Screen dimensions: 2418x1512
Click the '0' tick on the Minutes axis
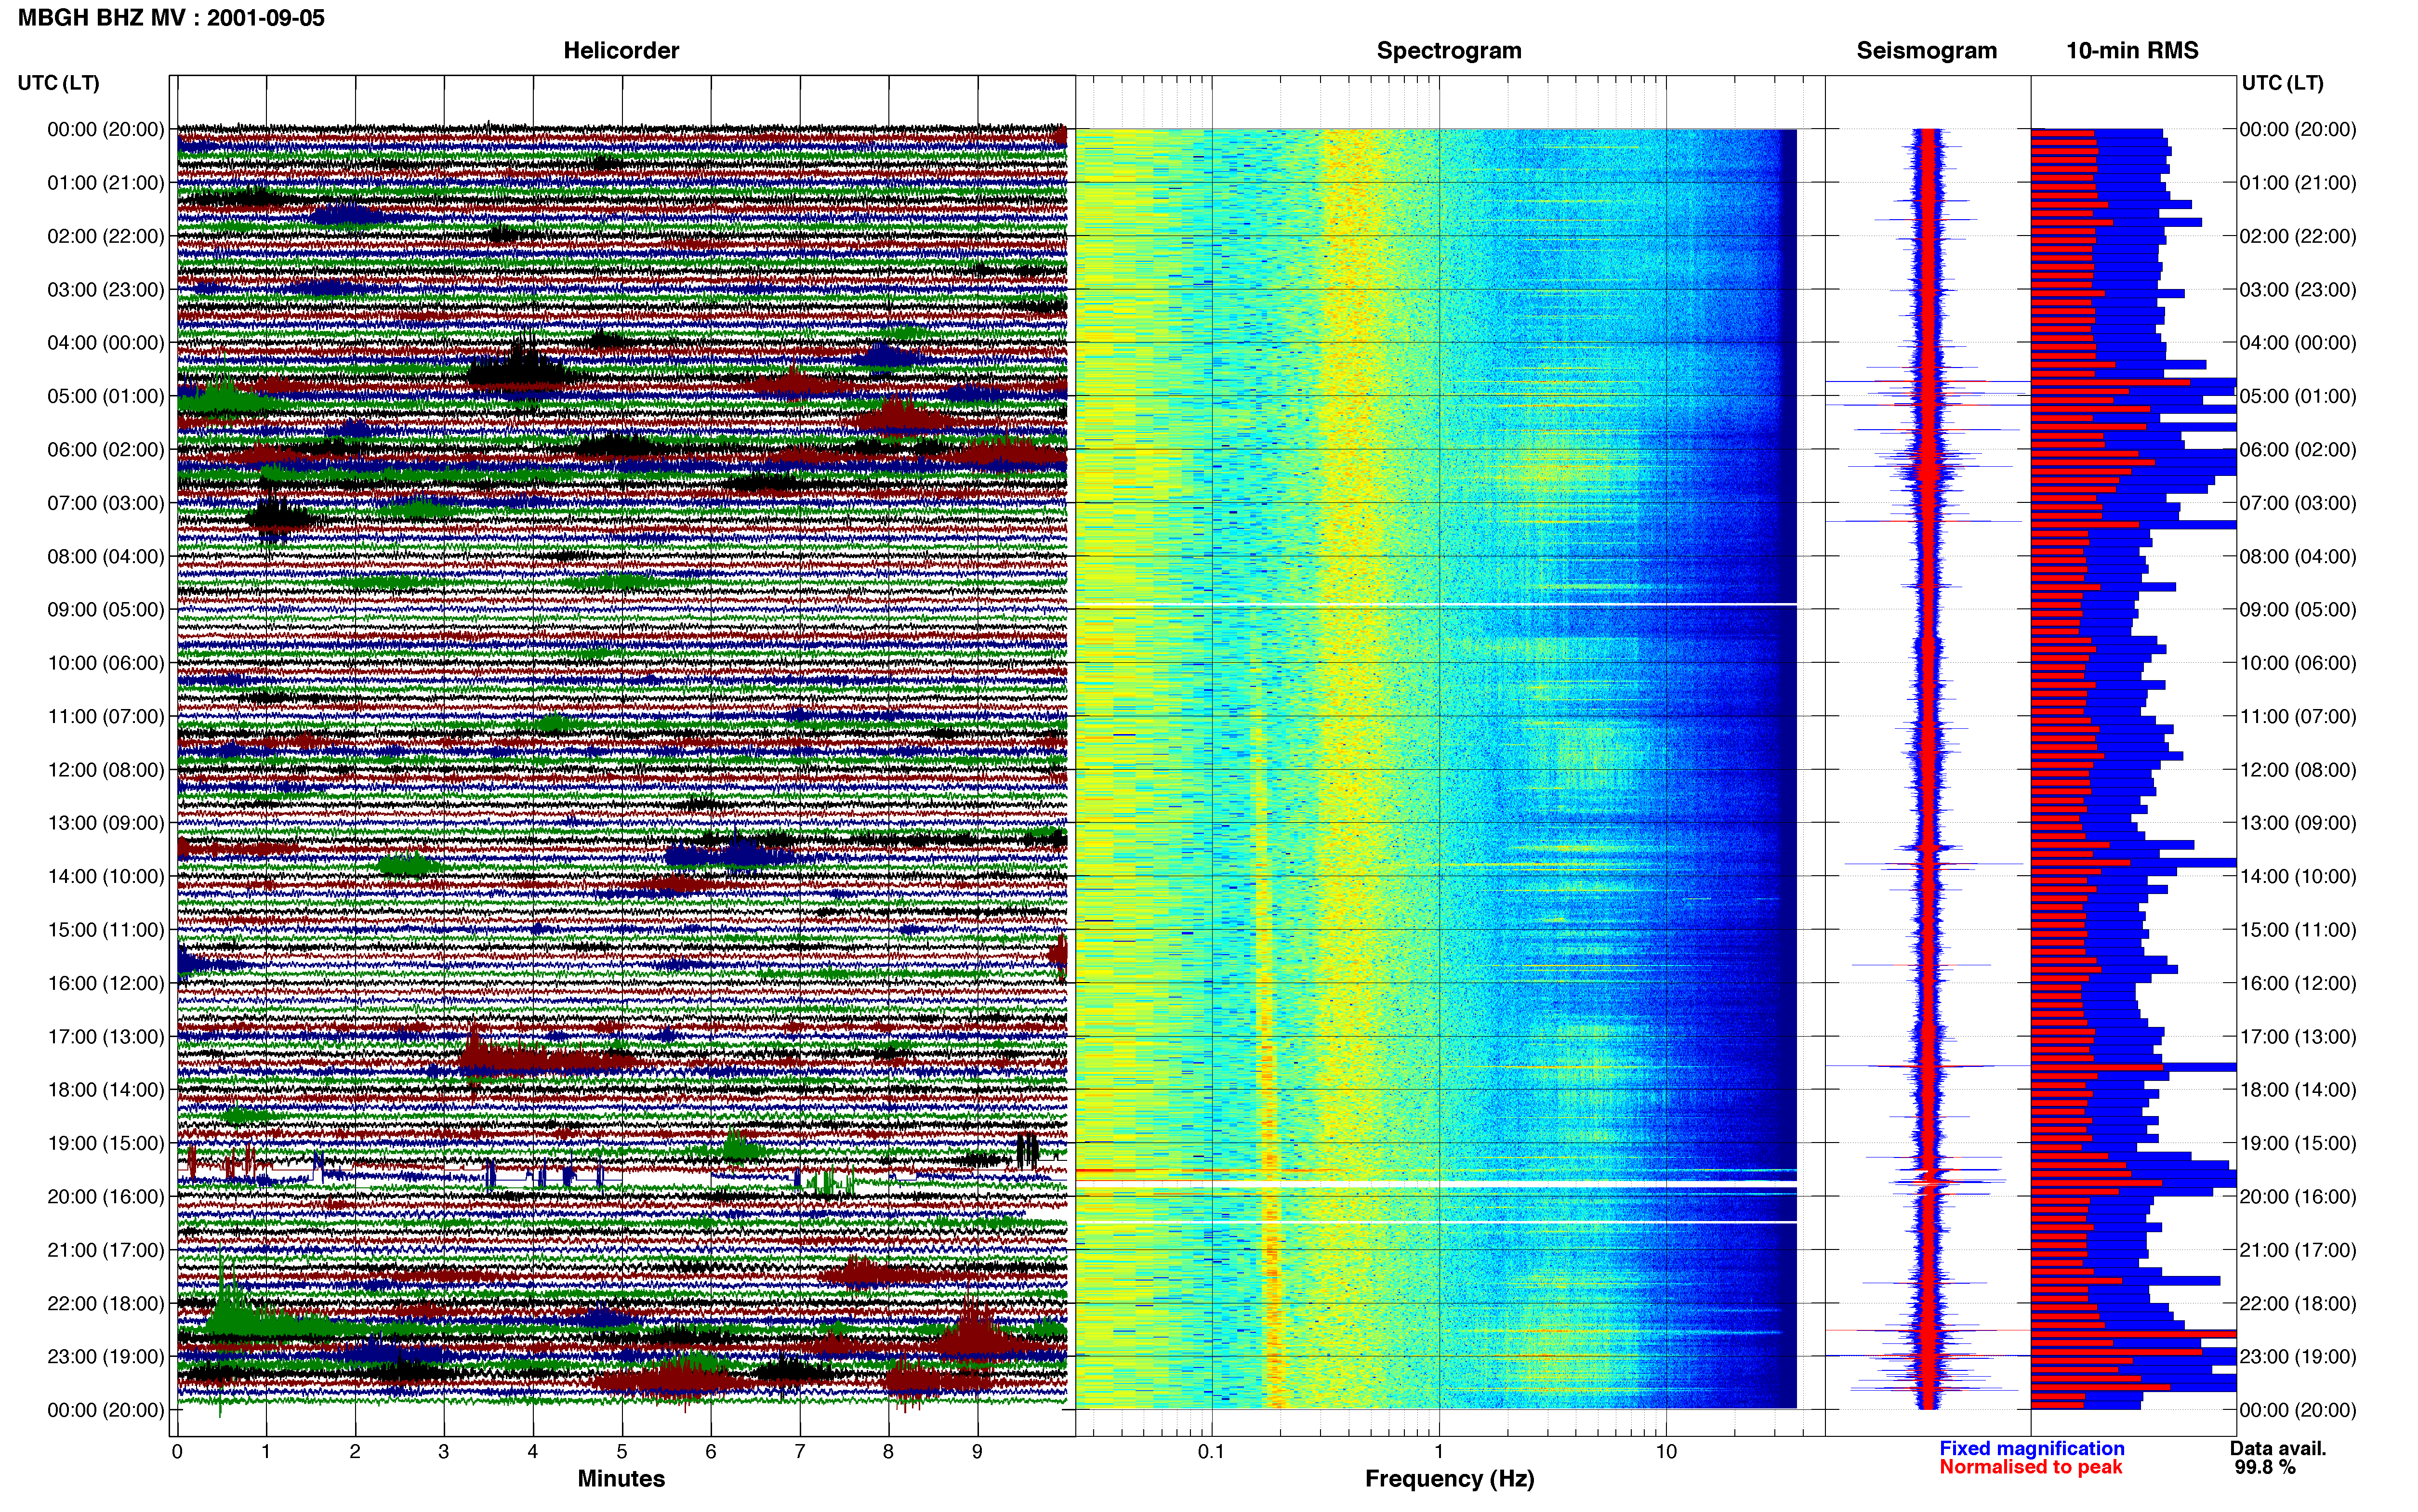coord(177,1452)
